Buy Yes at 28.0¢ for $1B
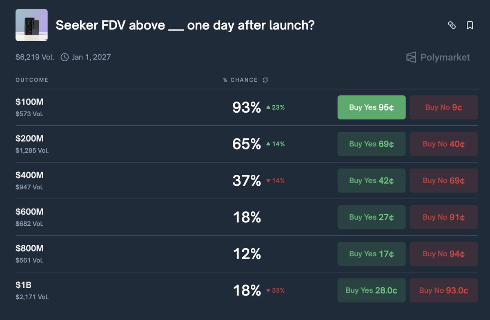This screenshot has height=320, width=490. (372, 290)
